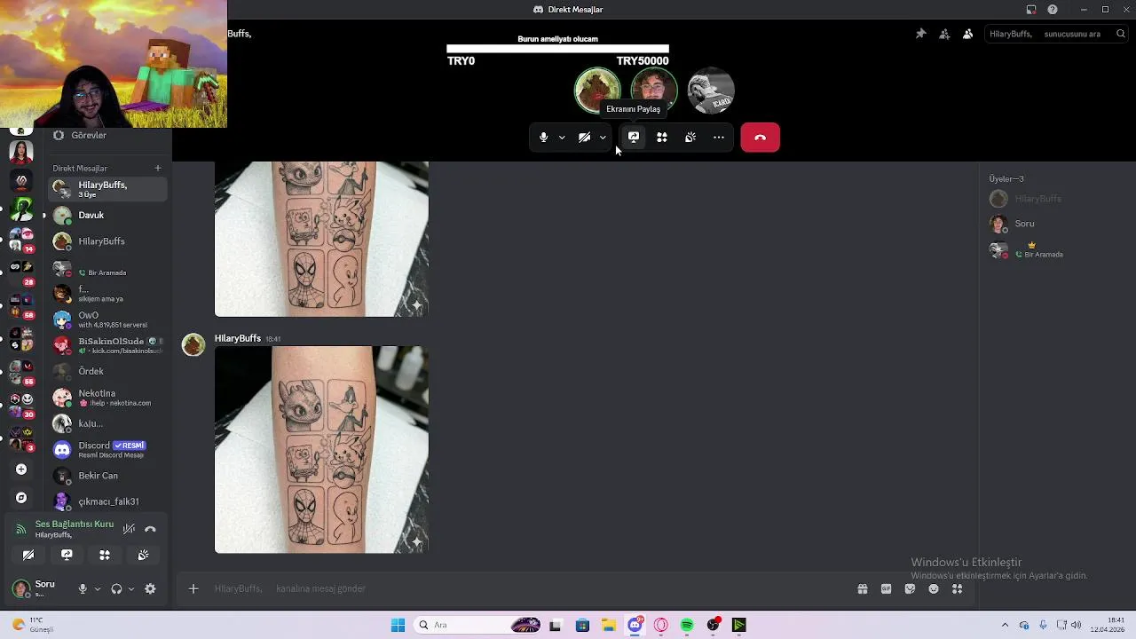Click HilaryBuffs username on 18:41 message
Viewport: 1136px width, 639px height.
click(237, 338)
